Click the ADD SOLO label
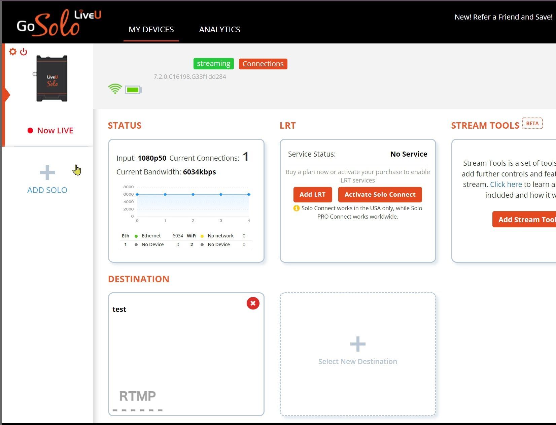 pos(47,190)
